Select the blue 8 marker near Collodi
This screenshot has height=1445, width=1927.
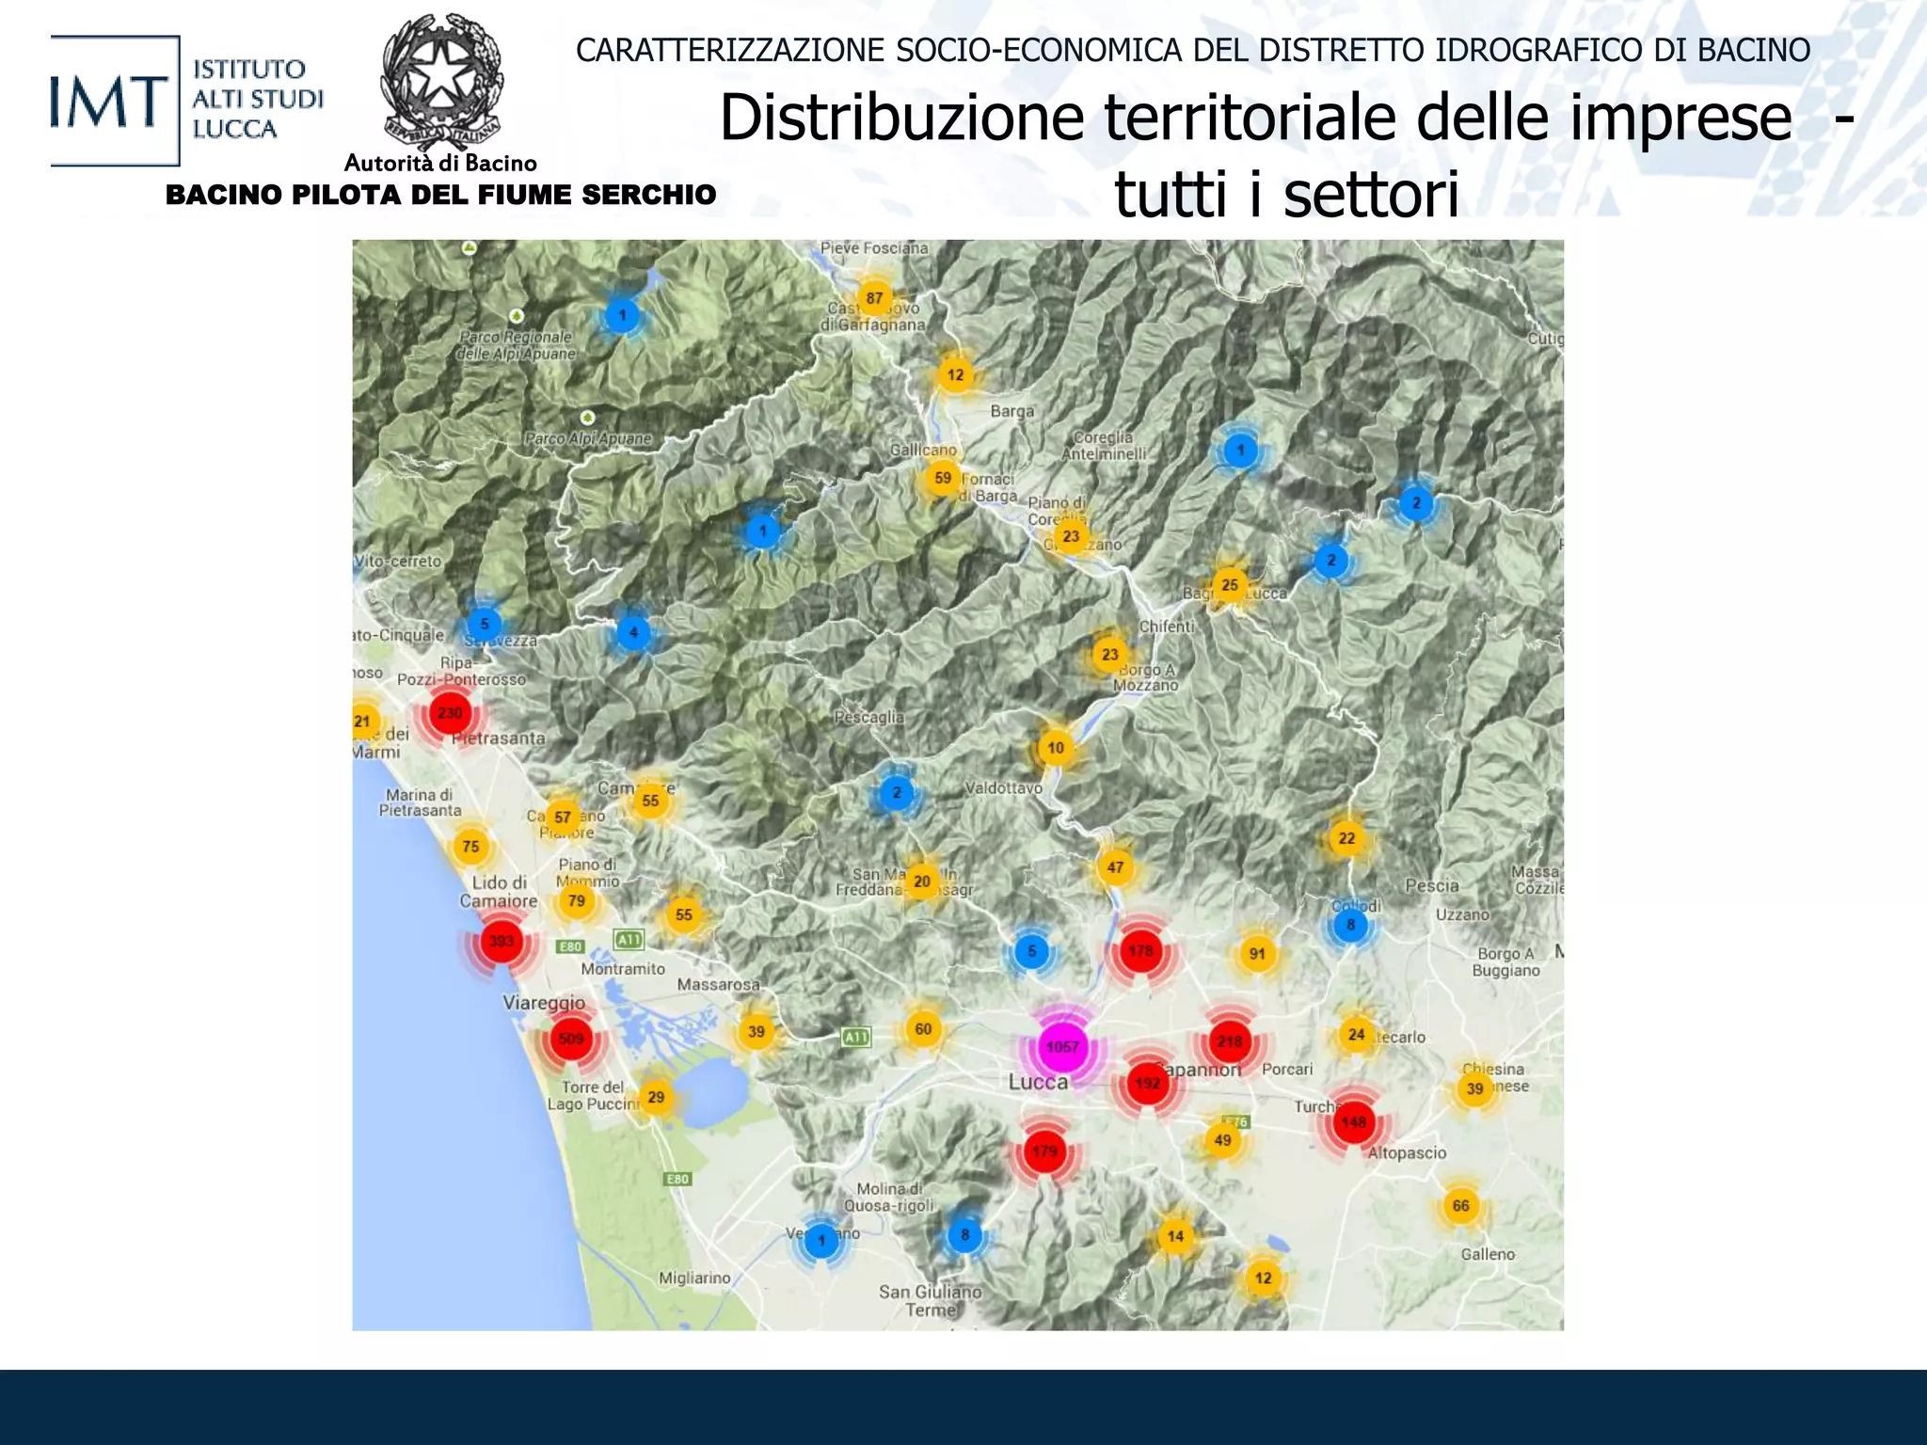1350,925
